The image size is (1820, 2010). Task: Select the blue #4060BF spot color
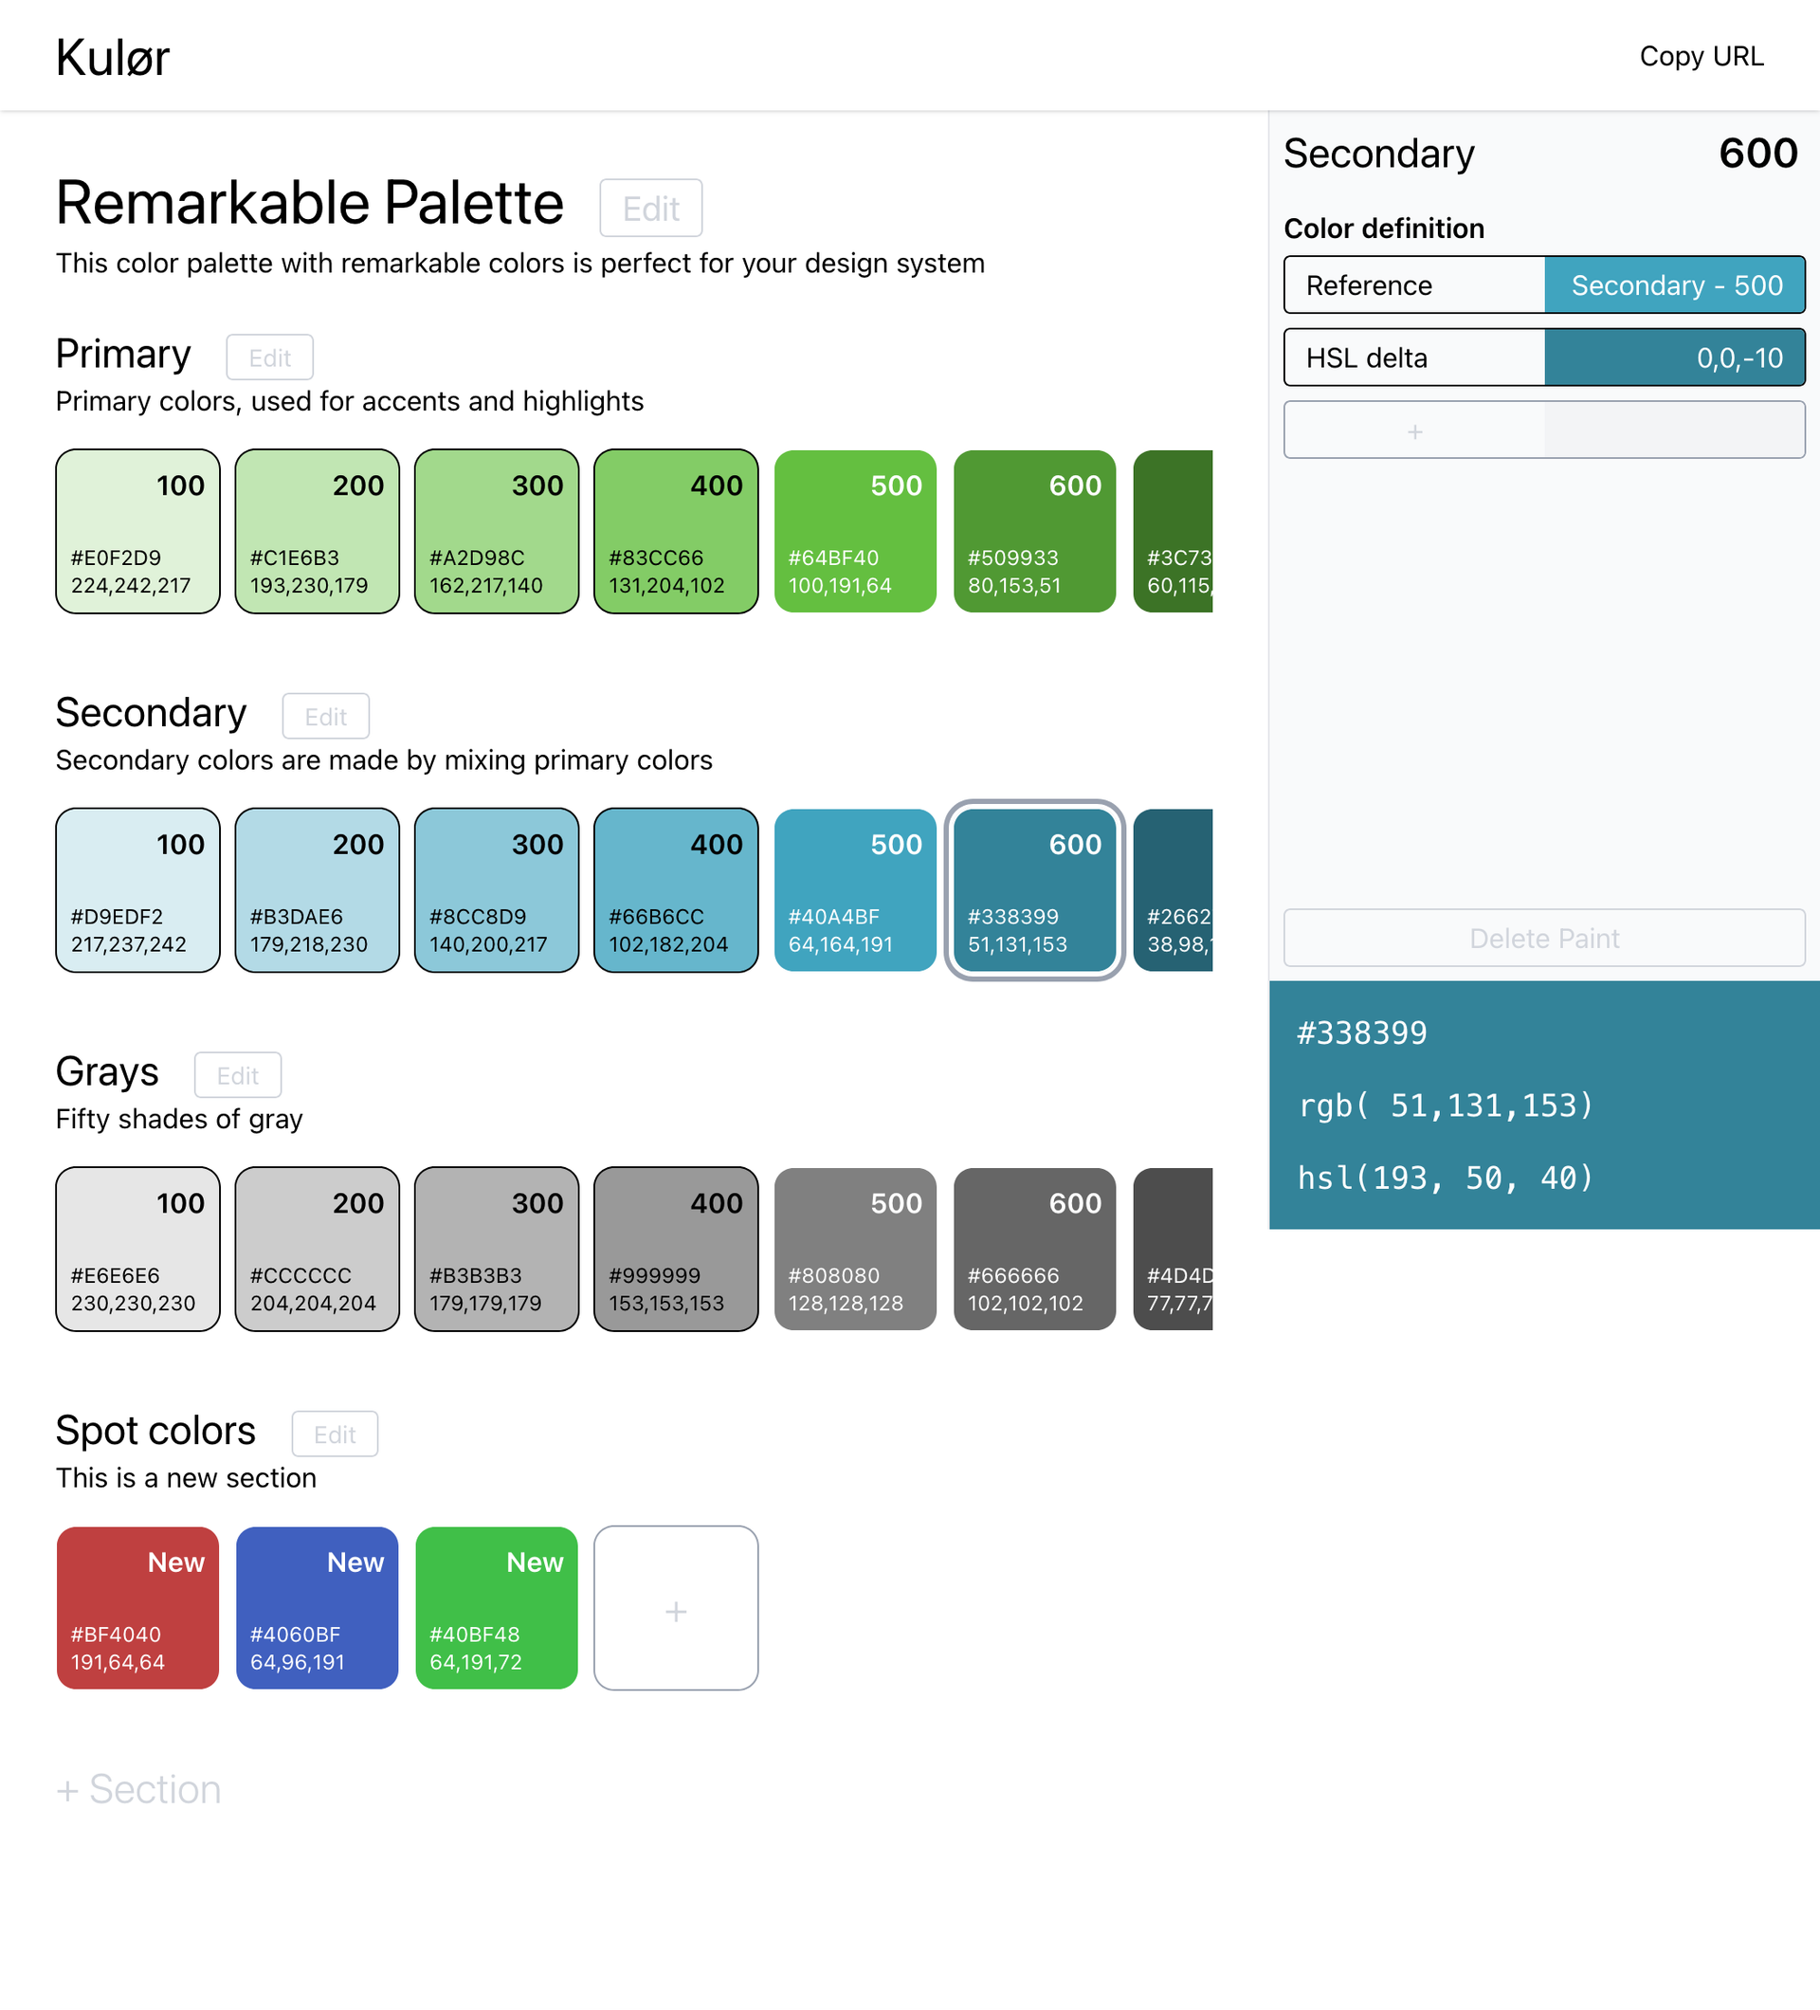tap(316, 1608)
